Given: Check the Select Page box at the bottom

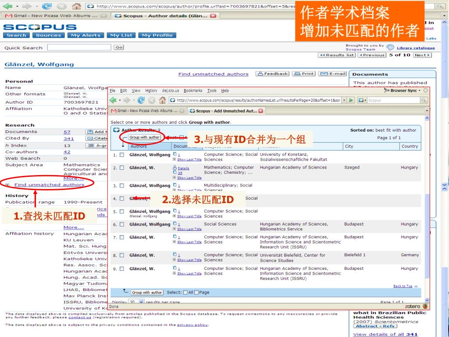Looking at the screenshot, I should [x=196, y=292].
